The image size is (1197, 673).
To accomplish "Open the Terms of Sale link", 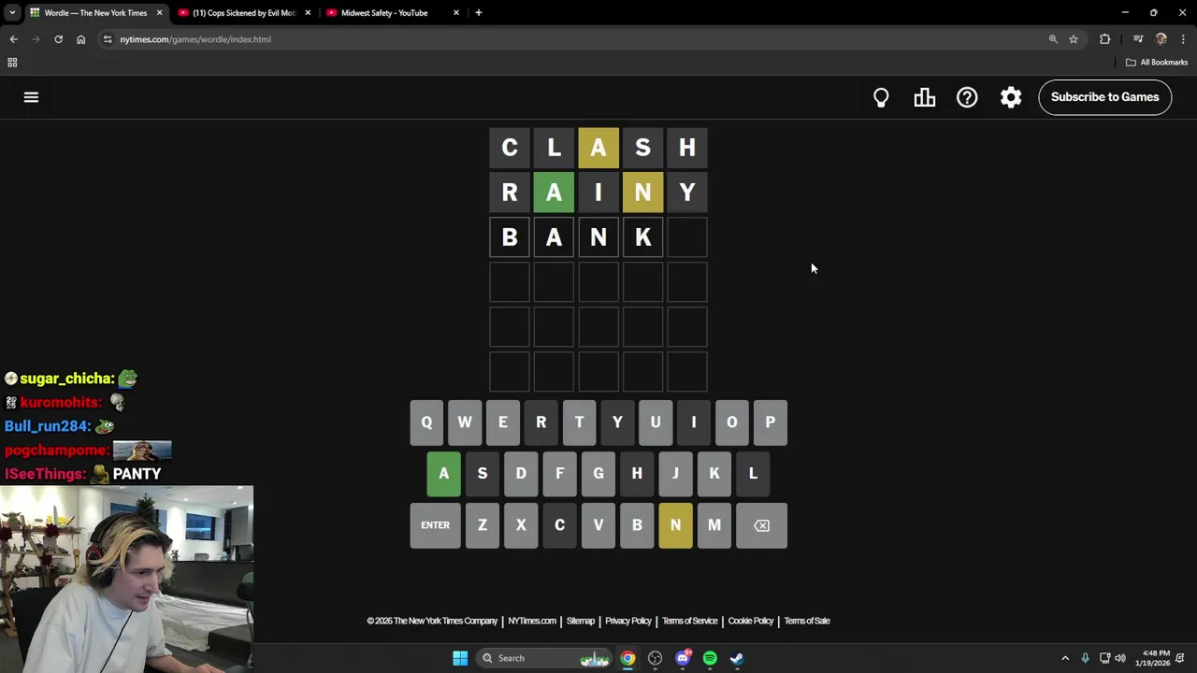I will coord(807,621).
